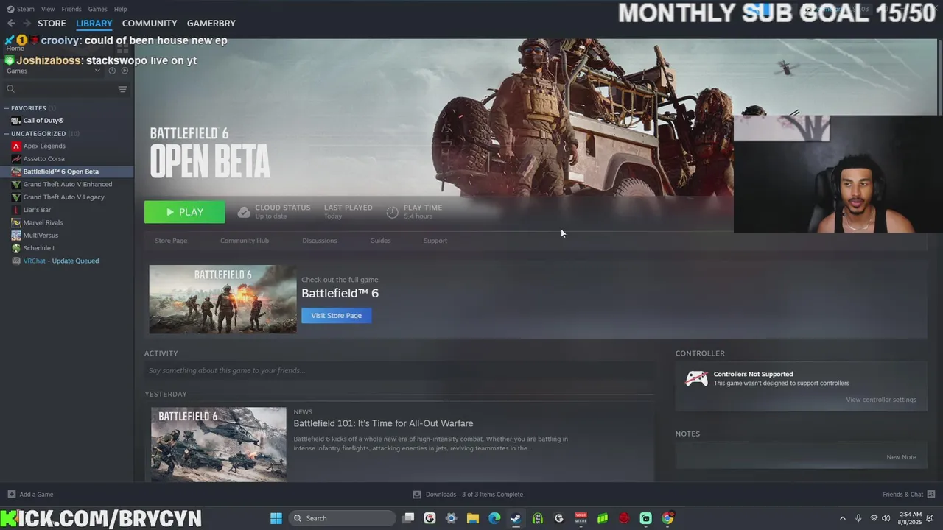Open the Discussions link
The image size is (943, 530).
(320, 241)
